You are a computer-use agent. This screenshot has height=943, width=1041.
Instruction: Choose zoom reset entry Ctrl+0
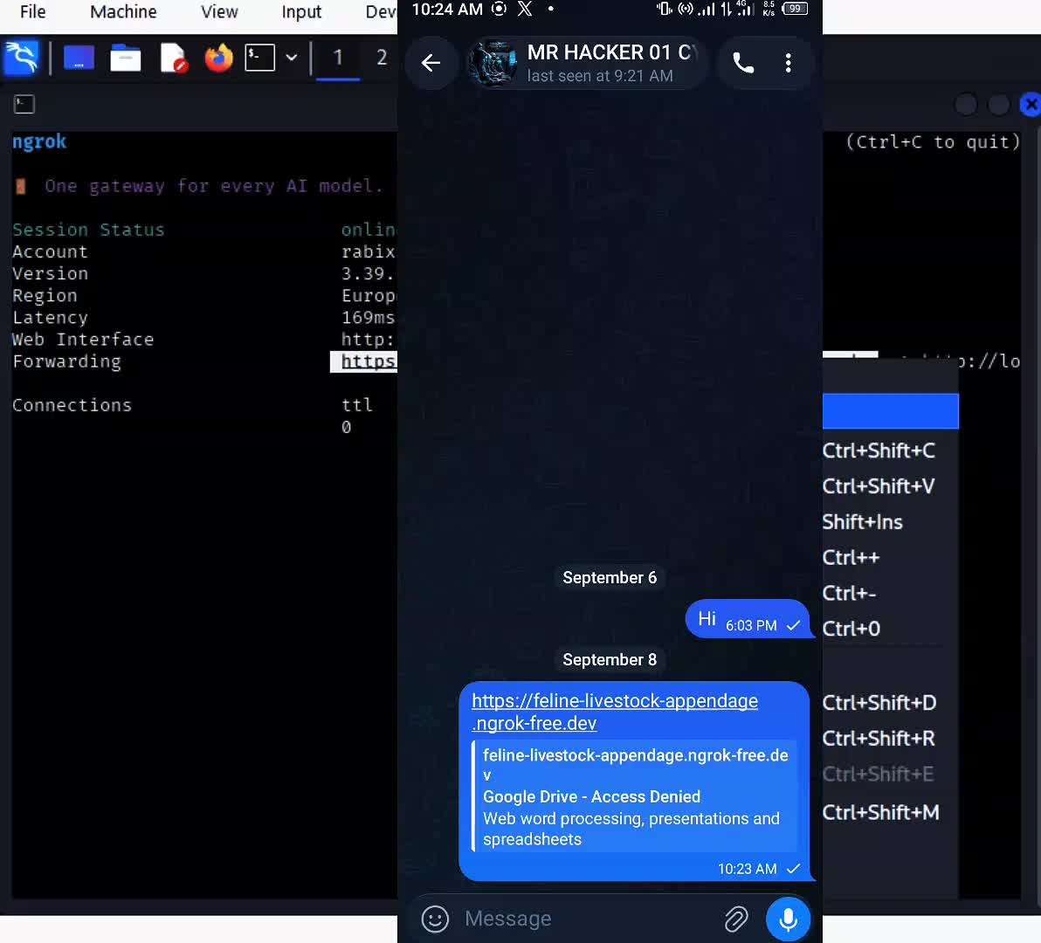click(x=851, y=630)
